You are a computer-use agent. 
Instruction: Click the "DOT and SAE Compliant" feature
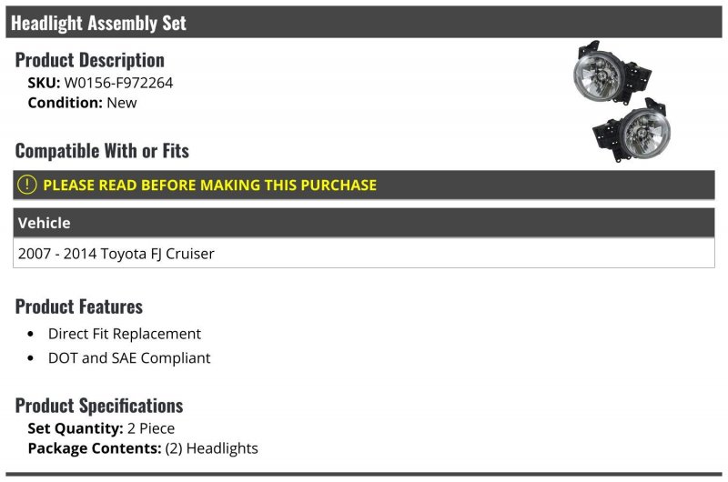tap(129, 358)
